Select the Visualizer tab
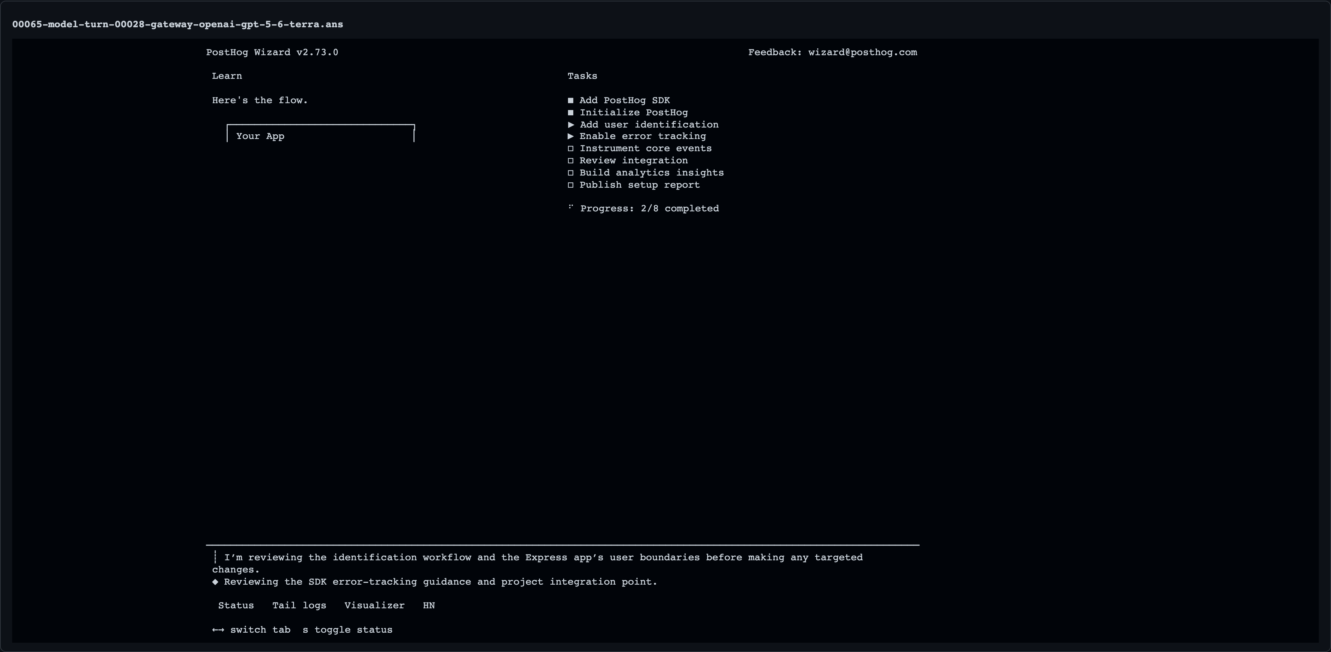The height and width of the screenshot is (652, 1331). 375,605
